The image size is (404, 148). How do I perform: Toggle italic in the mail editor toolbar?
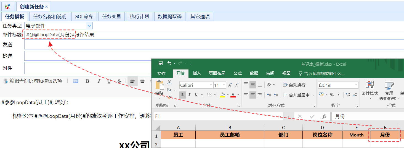point(99,81)
